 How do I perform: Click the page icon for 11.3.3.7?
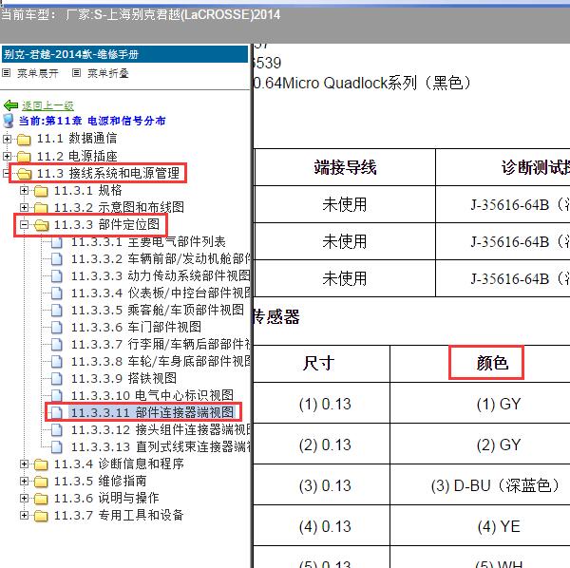(x=57, y=345)
